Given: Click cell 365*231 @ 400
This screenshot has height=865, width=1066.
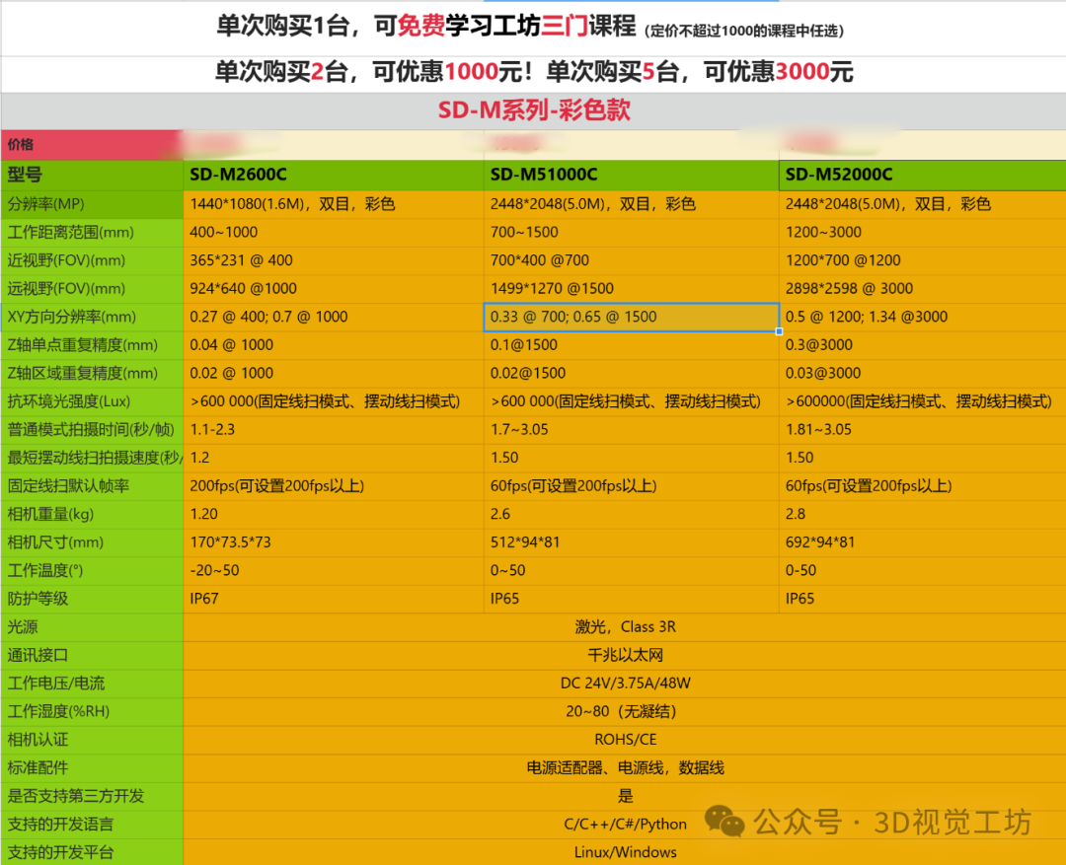Looking at the screenshot, I should 334,261.
